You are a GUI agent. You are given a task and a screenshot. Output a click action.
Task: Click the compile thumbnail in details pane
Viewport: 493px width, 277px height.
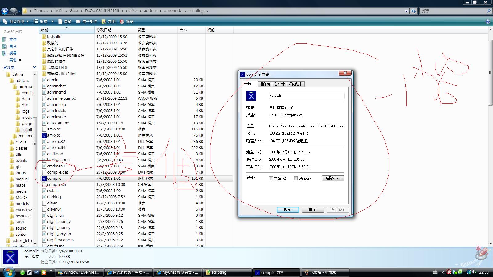point(10,257)
